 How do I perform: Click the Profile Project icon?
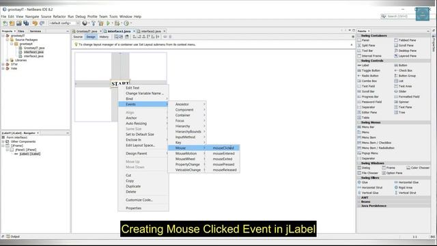tap(126, 23)
